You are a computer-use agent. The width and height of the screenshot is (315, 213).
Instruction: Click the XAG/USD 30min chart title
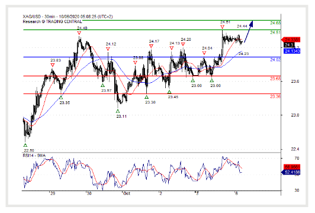(x=67, y=17)
